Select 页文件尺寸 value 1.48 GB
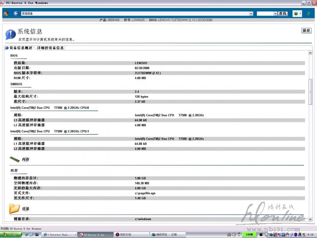The height and width of the screenshot is (238, 317). pos(140,198)
